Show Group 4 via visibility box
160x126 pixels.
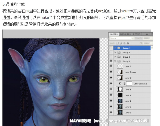[x=111, y=48]
